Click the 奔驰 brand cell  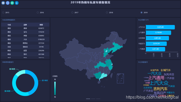(x=25, y=36)
